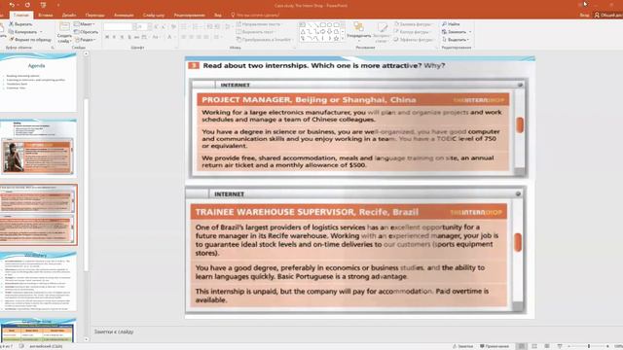Screen dimensions: 623x350
Task: Align text left in Paragraph group
Action: coord(184,37)
